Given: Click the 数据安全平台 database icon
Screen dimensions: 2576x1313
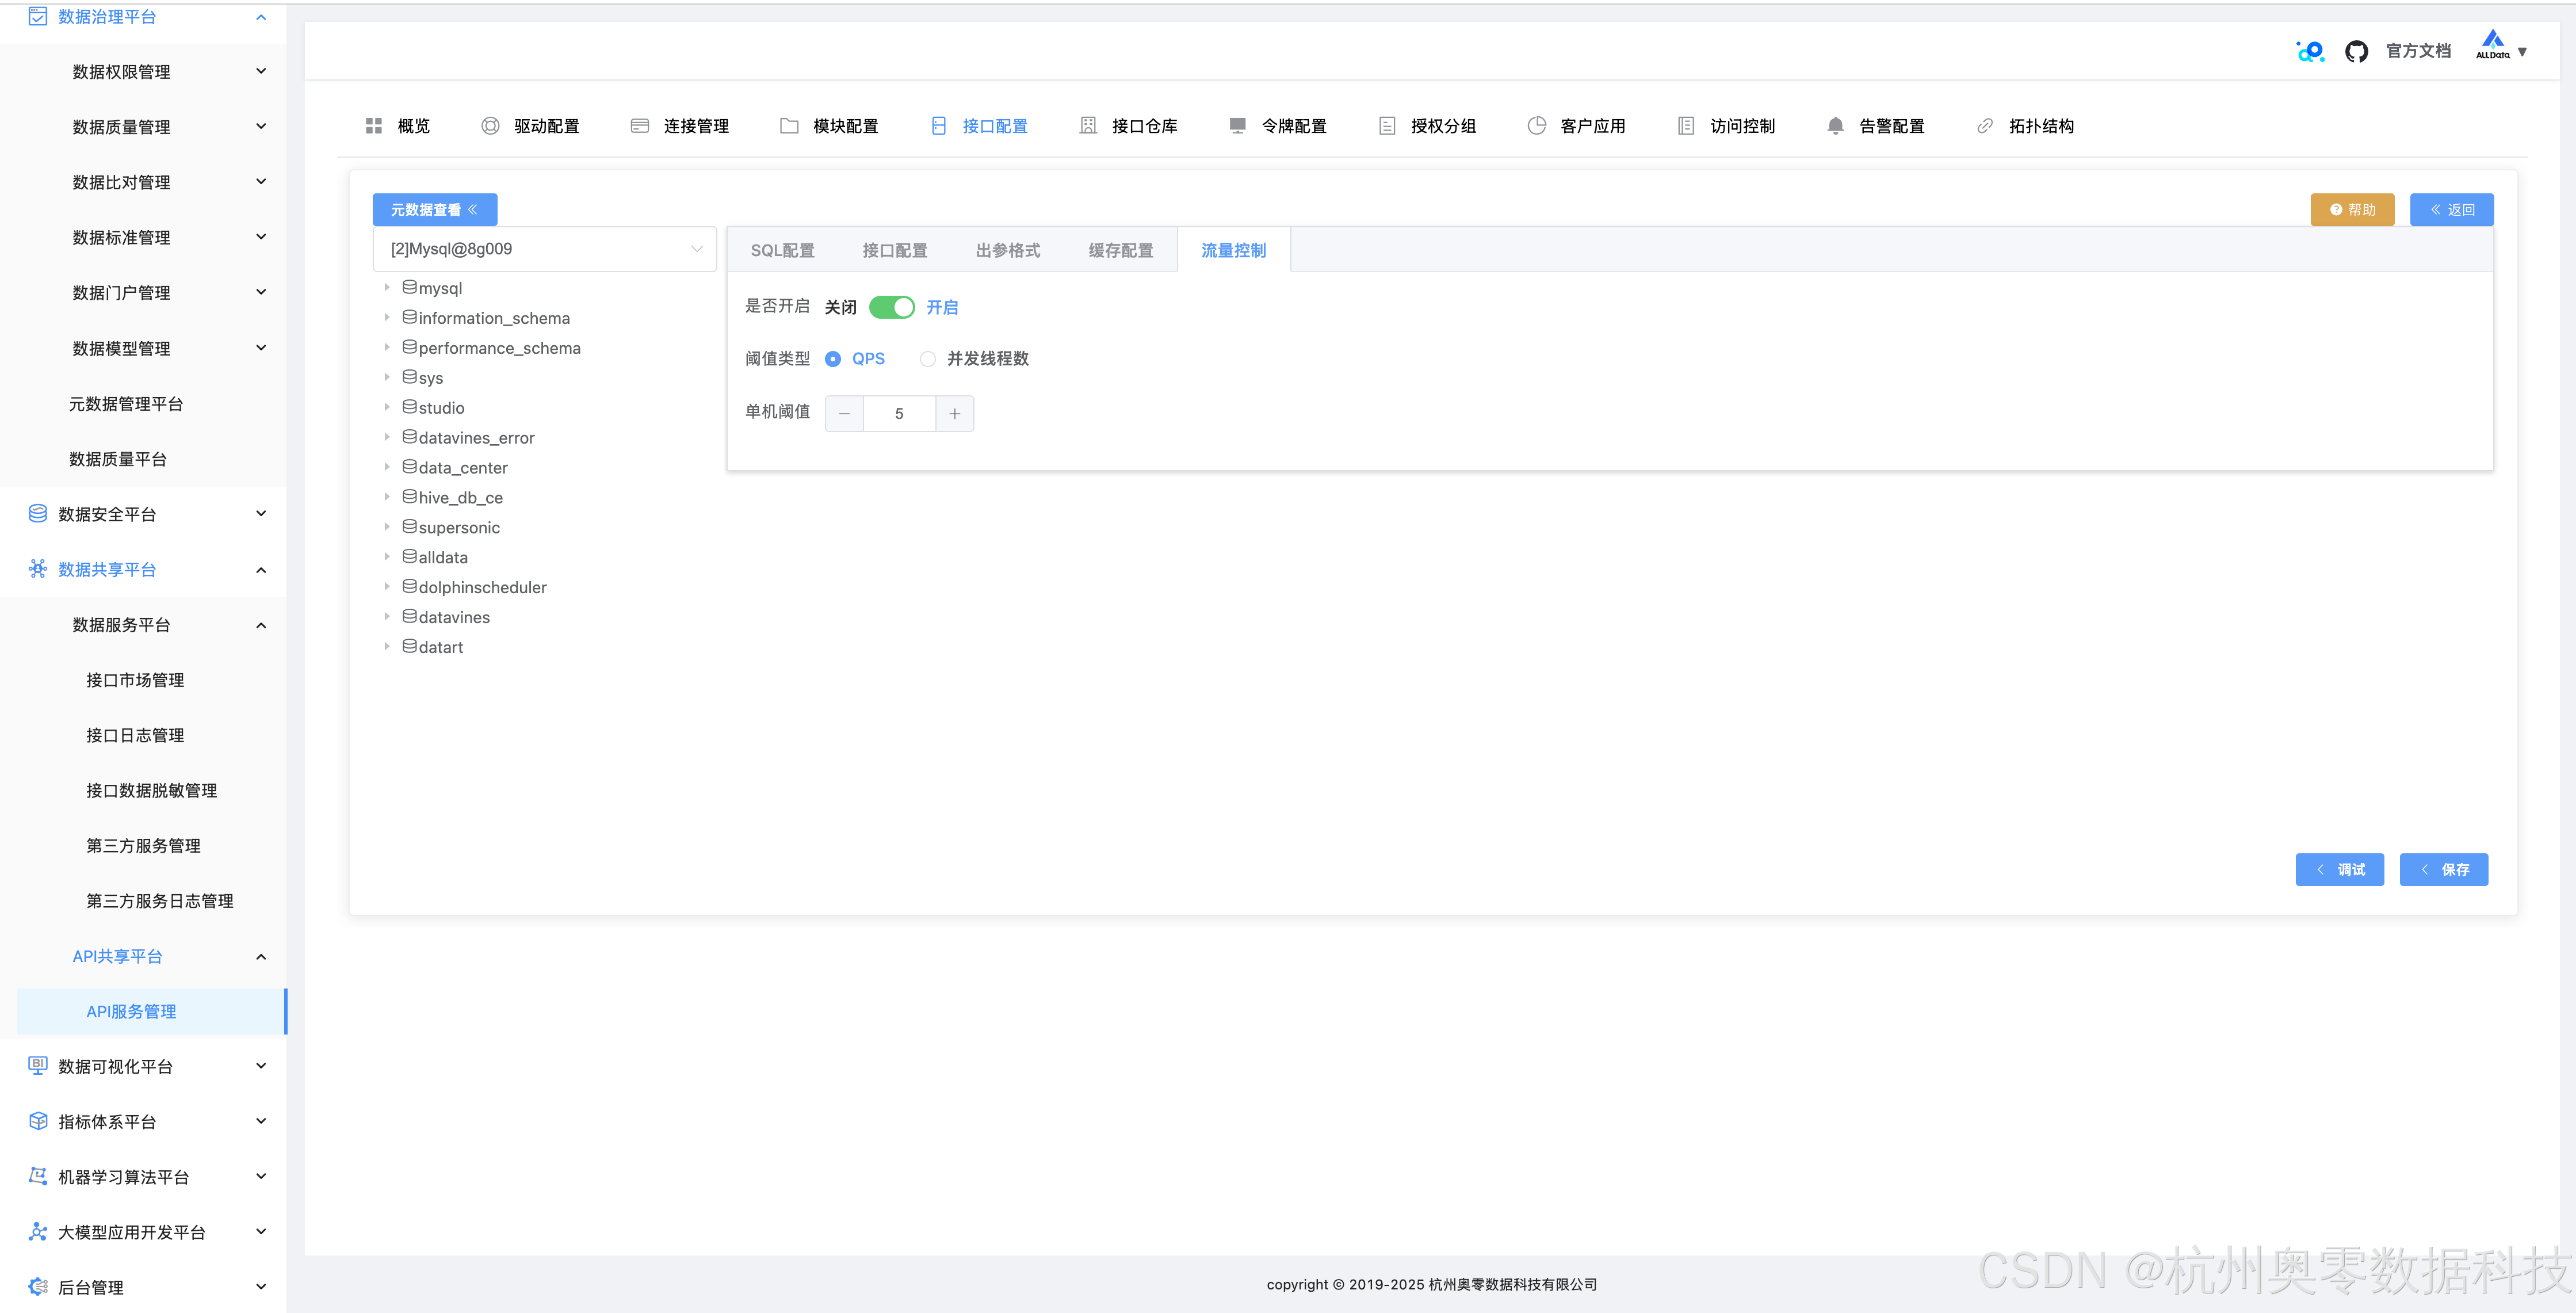Looking at the screenshot, I should pyautogui.click(x=38, y=514).
